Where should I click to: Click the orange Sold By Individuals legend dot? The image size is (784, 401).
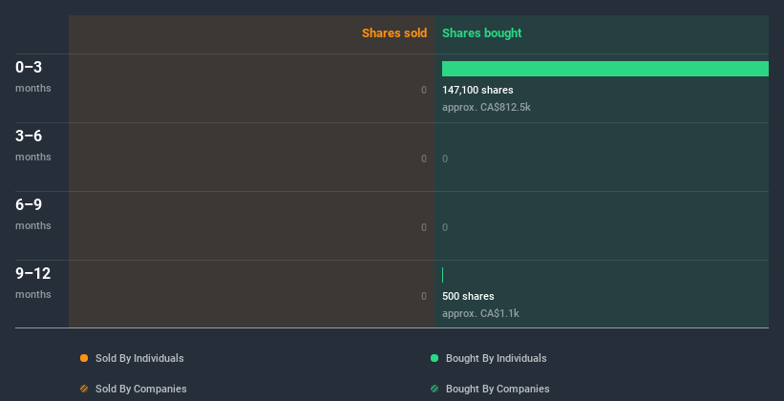pos(84,358)
